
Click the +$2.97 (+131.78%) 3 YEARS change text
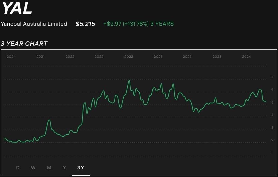[x=138, y=24]
